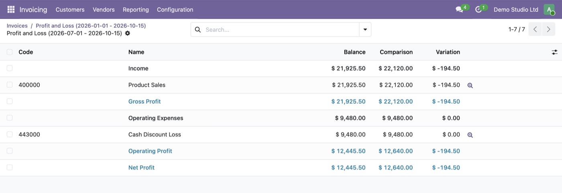Click Operating Expenses variation $ 0.00

(451, 118)
